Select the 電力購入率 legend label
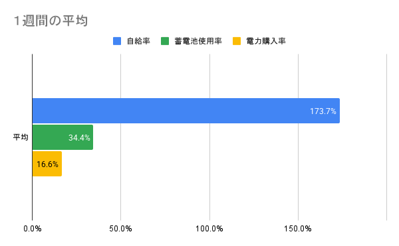This screenshot has height=246, width=399. [266, 41]
